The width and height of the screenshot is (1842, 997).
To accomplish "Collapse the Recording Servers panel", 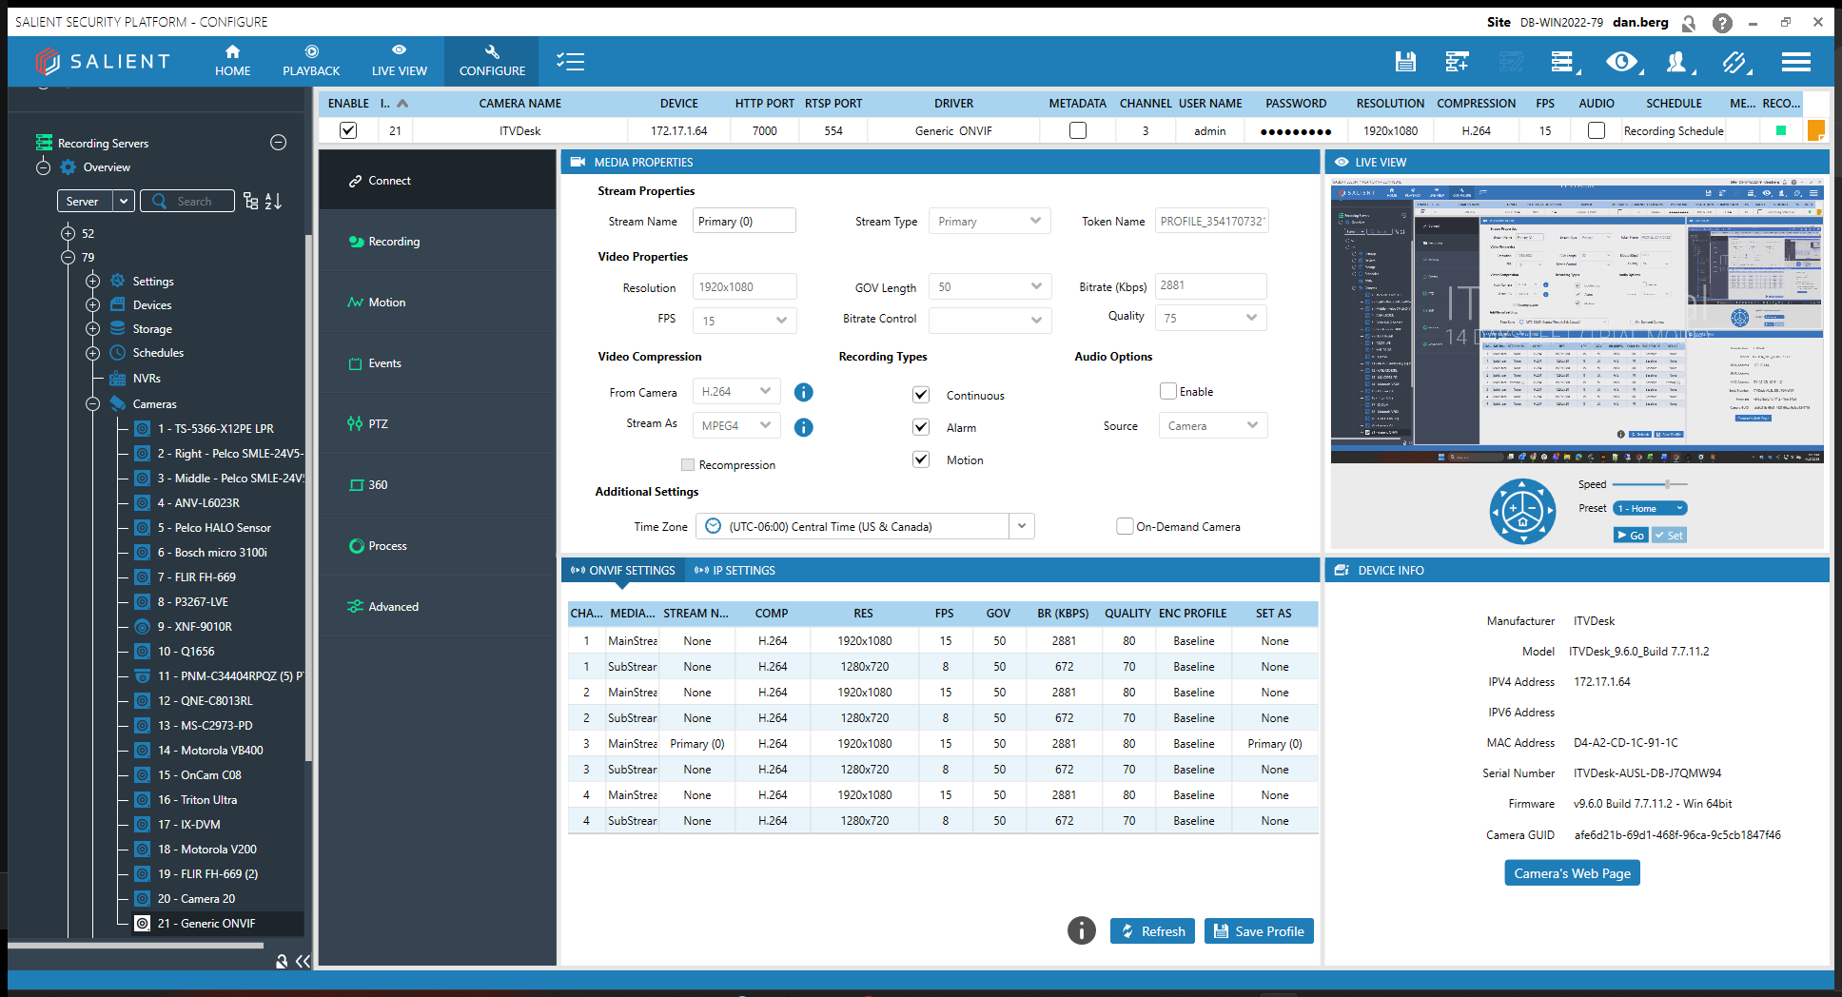I will (278, 142).
